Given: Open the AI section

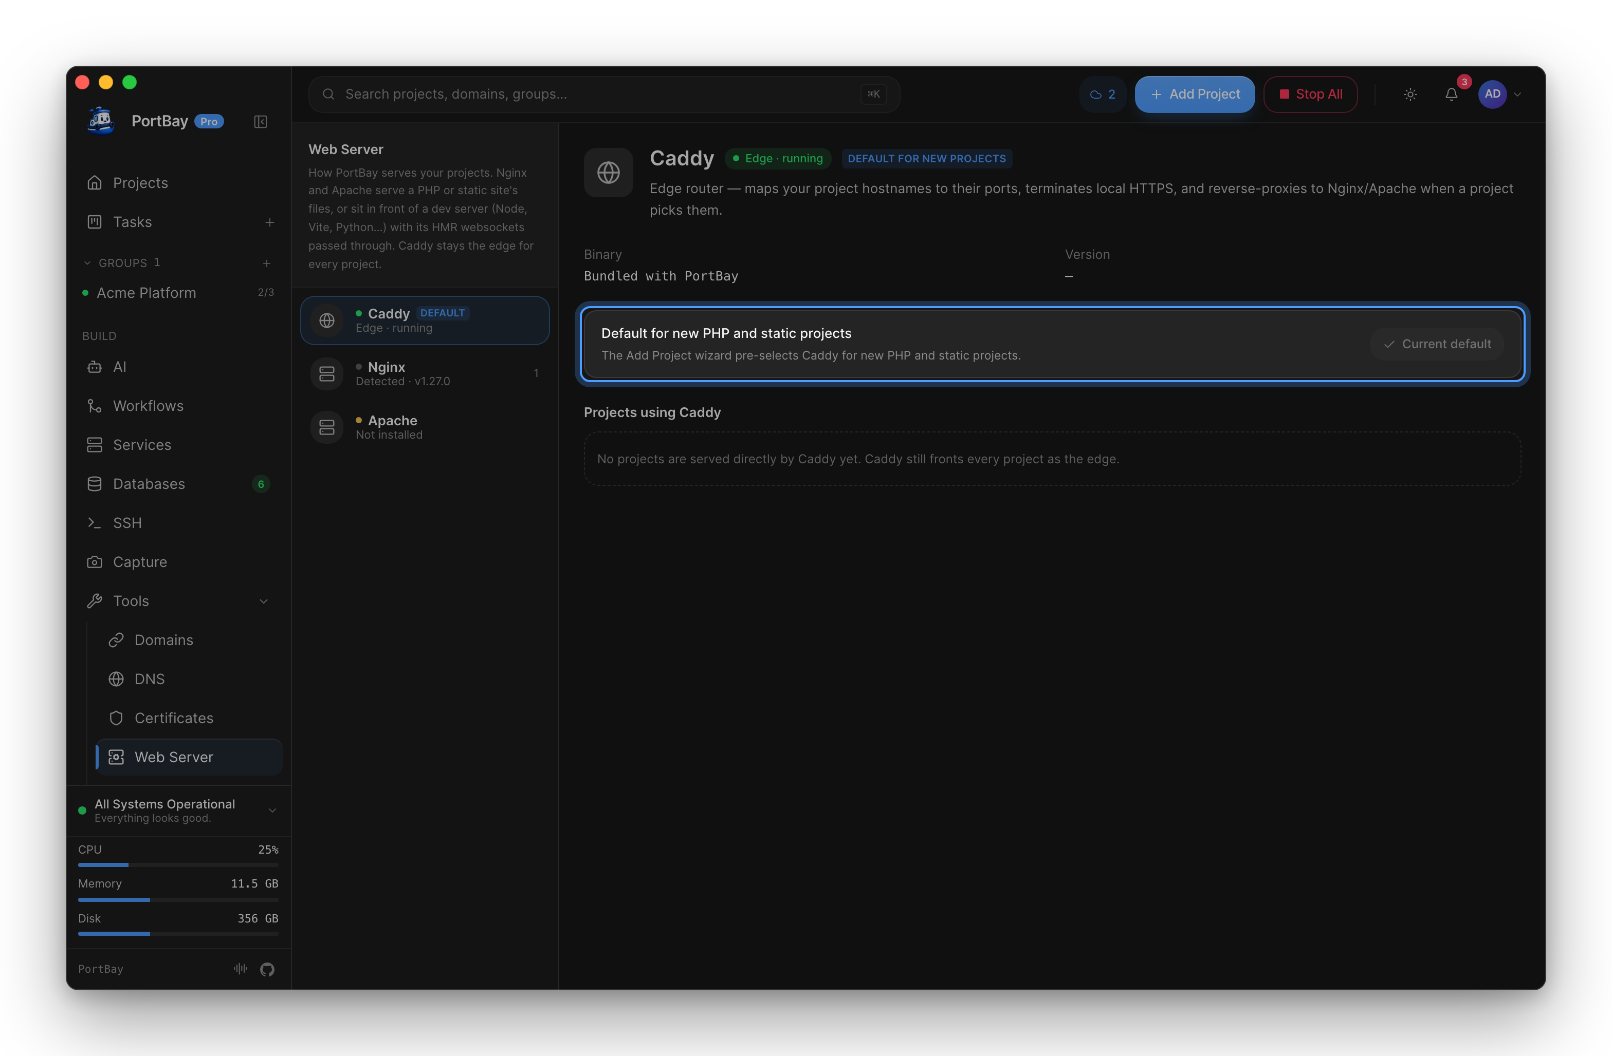Looking at the screenshot, I should point(179,367).
